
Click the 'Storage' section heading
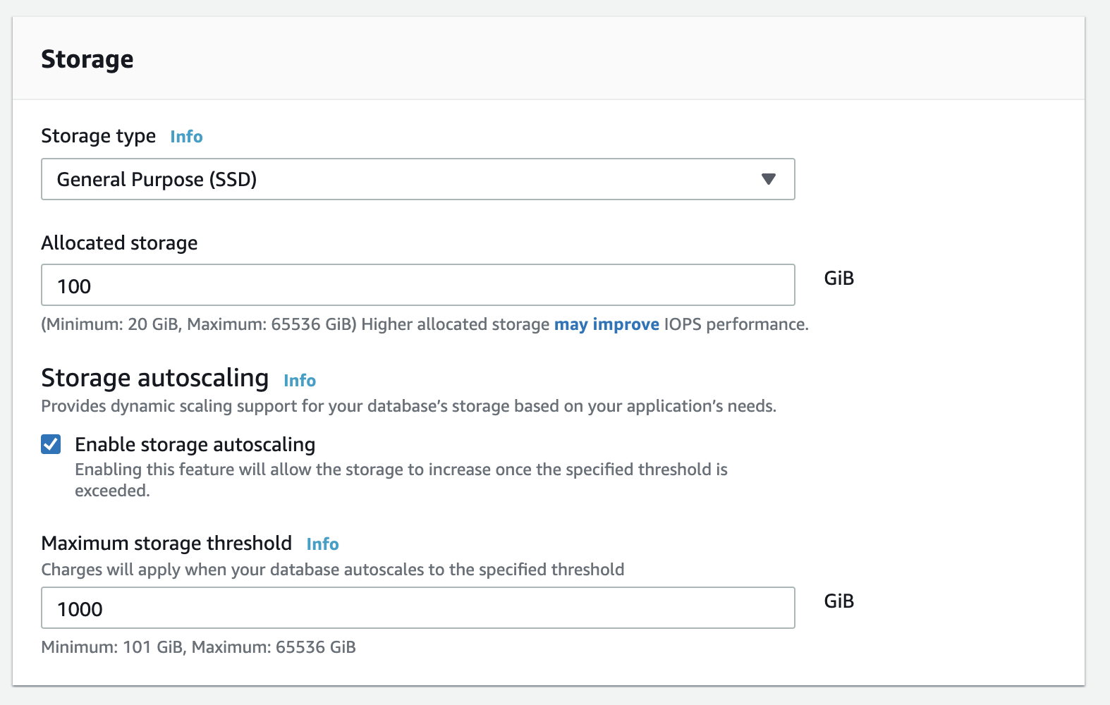pyautogui.click(x=87, y=59)
